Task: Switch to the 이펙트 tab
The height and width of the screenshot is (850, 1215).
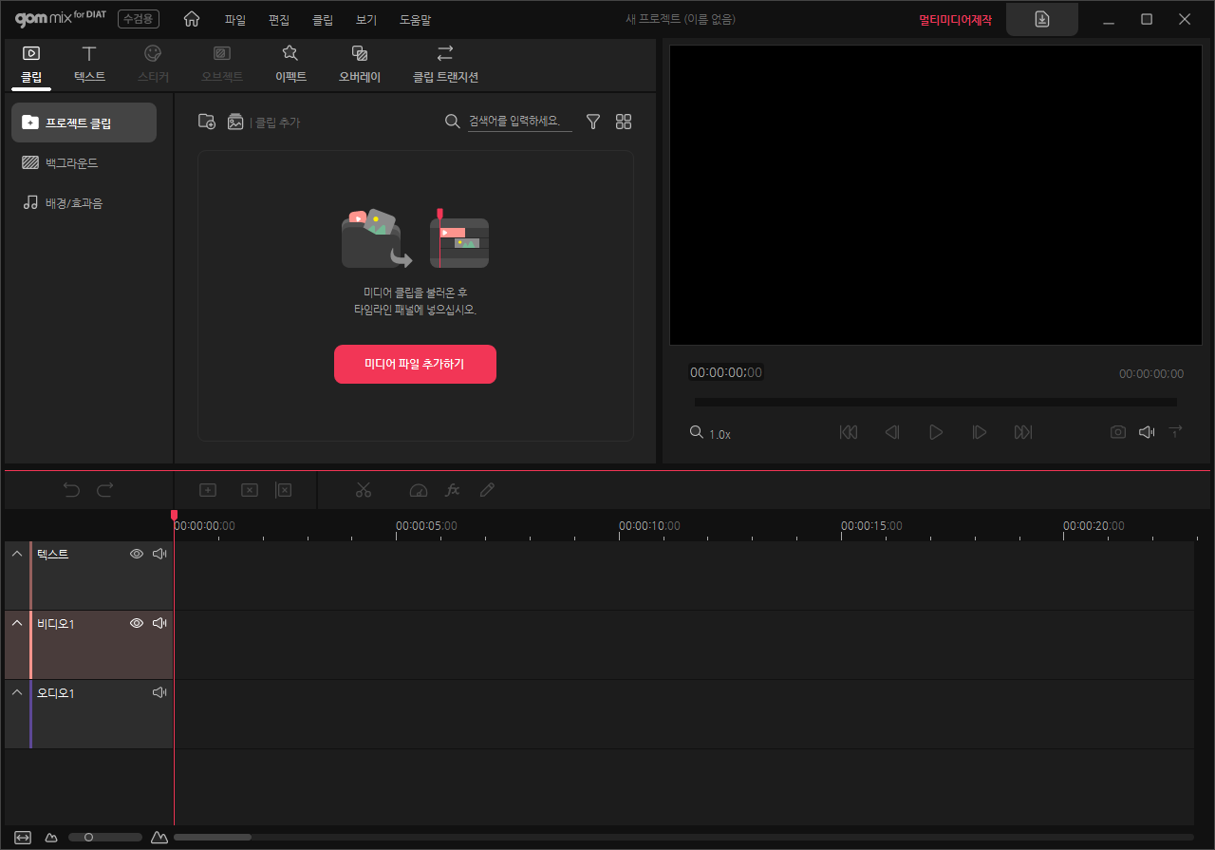Action: [x=290, y=65]
